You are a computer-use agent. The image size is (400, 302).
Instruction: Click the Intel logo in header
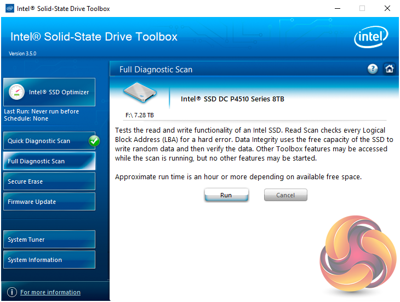pyautogui.click(x=371, y=37)
